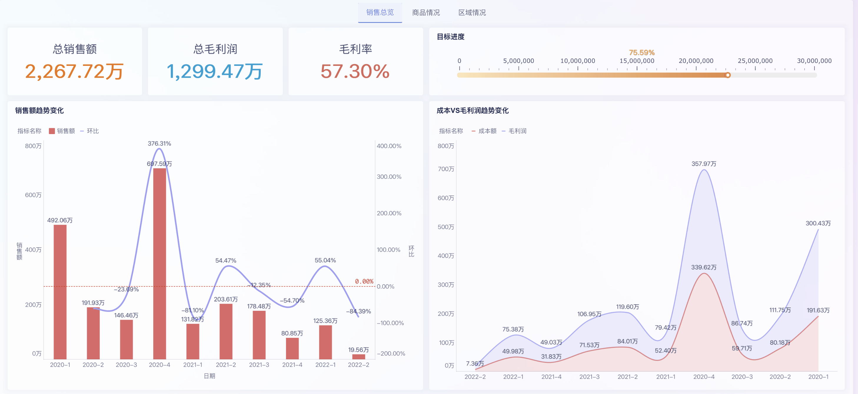The height and width of the screenshot is (394, 858).
Task: Toggle the 环比 legend line marker
Action: 82,131
